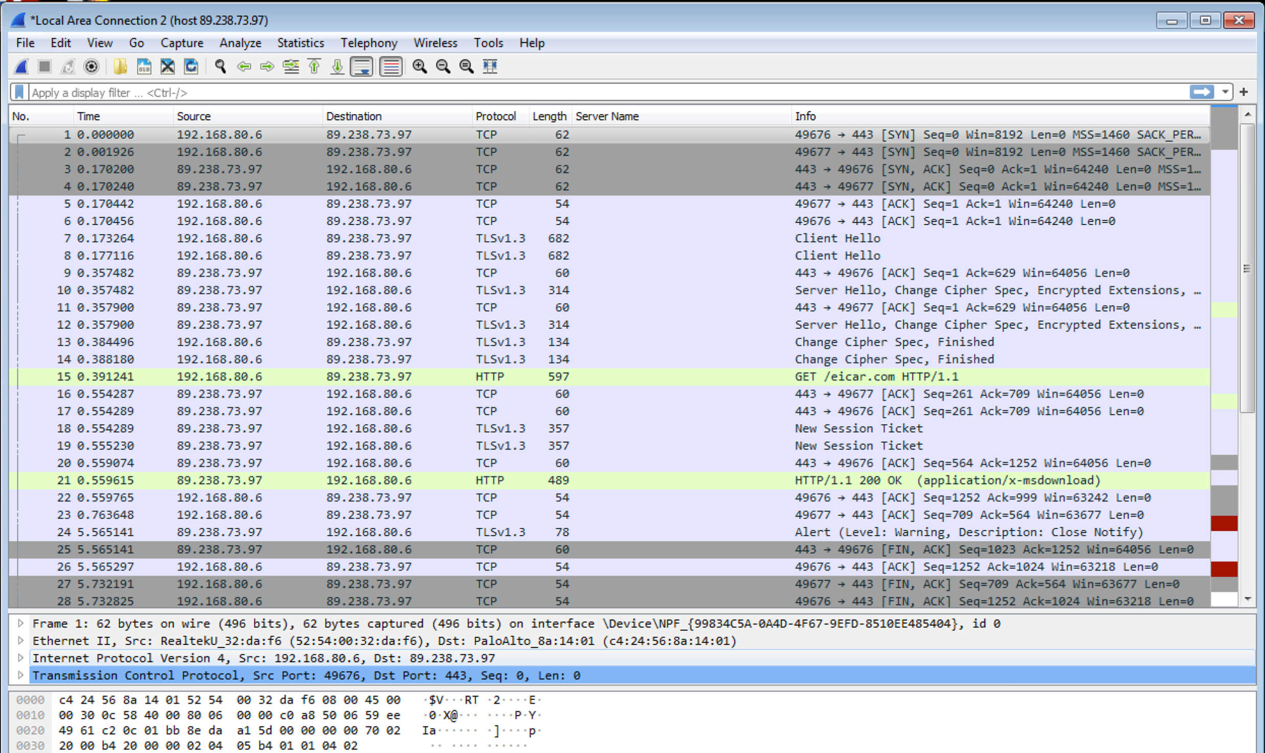Image resolution: width=1265 pixels, height=753 pixels.
Task: Close the current capture file
Action: pyautogui.click(x=167, y=66)
